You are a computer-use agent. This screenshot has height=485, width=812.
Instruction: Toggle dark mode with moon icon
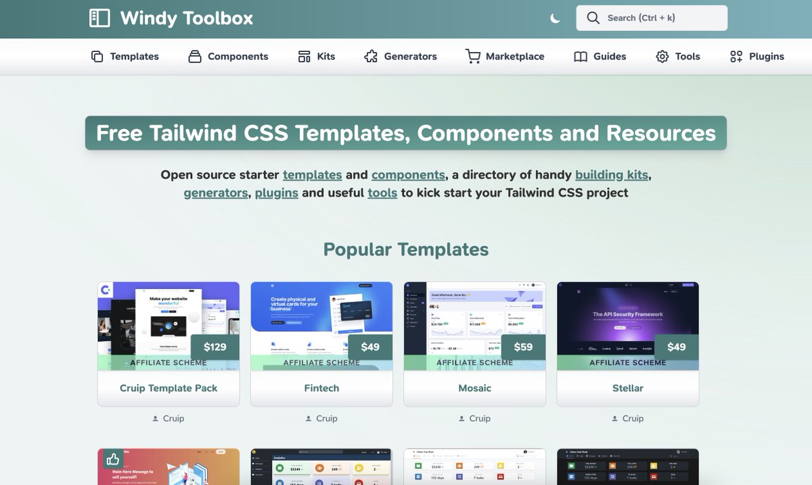pos(556,18)
